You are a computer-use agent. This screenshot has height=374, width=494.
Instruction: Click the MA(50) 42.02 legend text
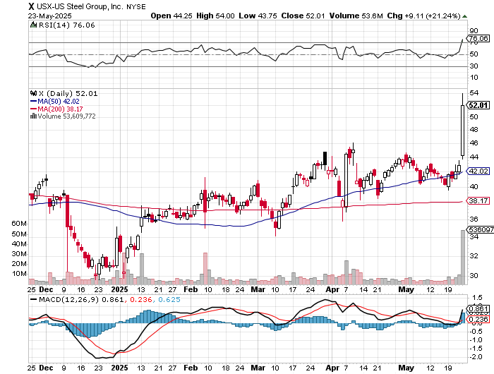pyautogui.click(x=59, y=101)
